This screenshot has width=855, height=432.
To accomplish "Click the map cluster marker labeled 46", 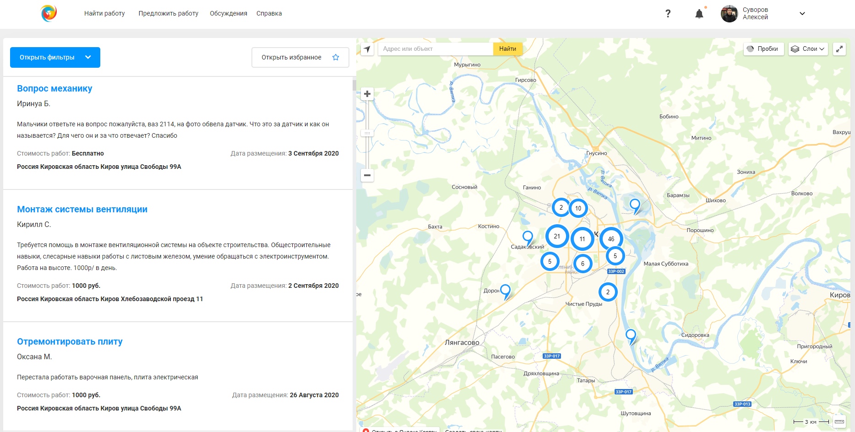I will coord(611,239).
